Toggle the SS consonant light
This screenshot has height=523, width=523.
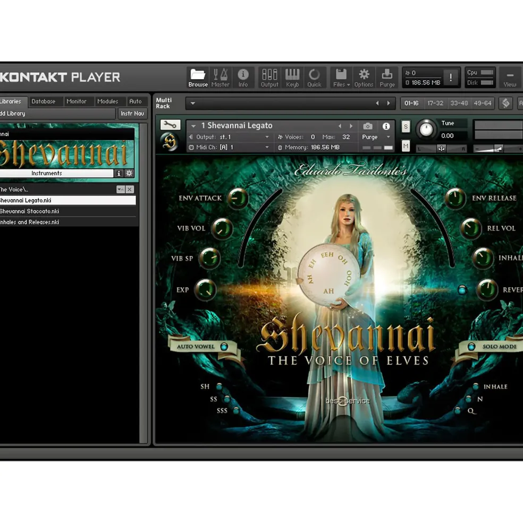click(227, 399)
